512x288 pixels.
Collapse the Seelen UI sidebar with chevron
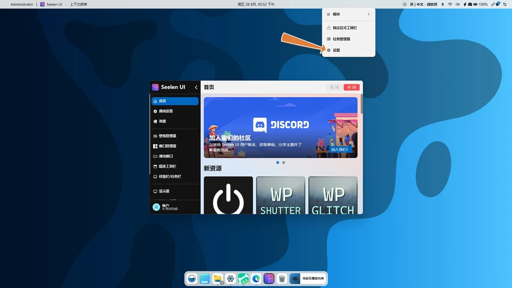click(x=196, y=87)
